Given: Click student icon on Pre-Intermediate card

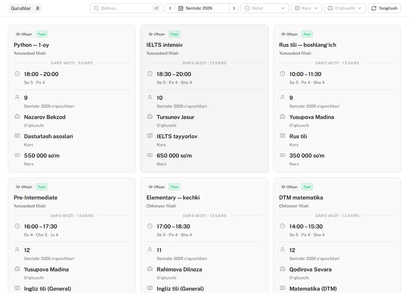Looking at the screenshot, I should (x=17, y=250).
